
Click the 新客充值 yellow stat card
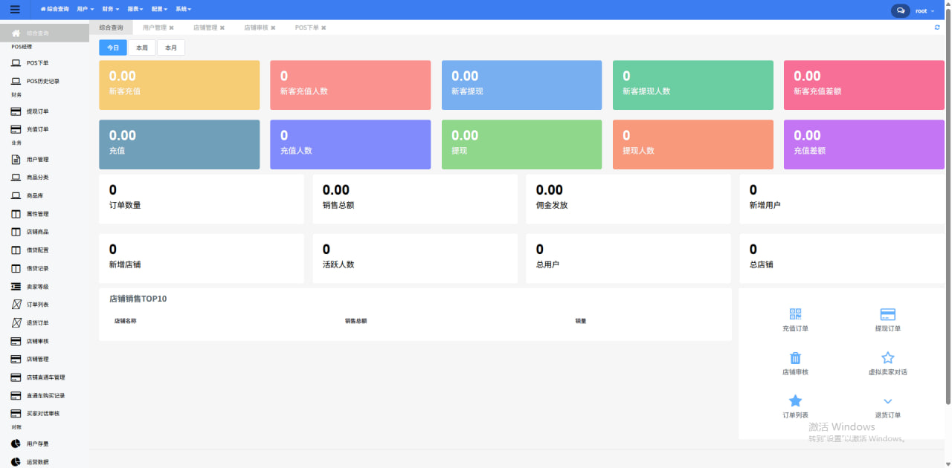pyautogui.click(x=179, y=85)
